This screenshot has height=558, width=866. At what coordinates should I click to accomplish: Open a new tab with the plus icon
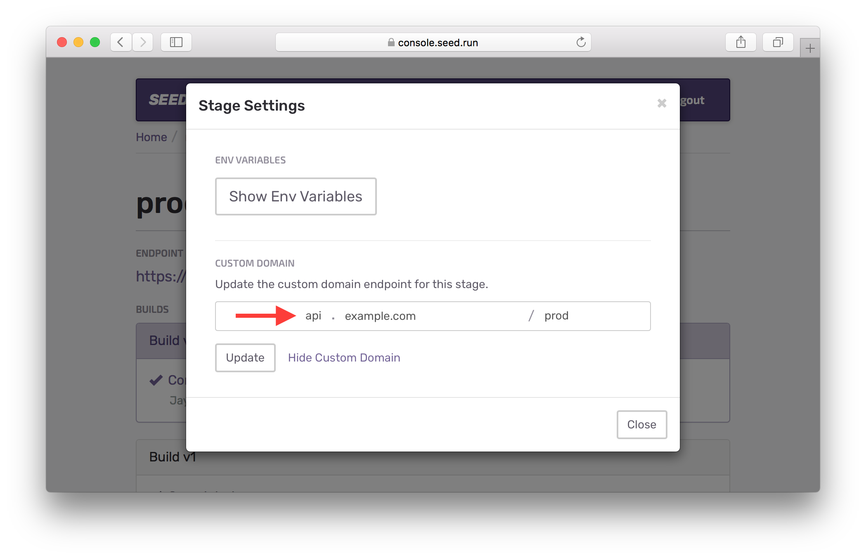click(810, 47)
